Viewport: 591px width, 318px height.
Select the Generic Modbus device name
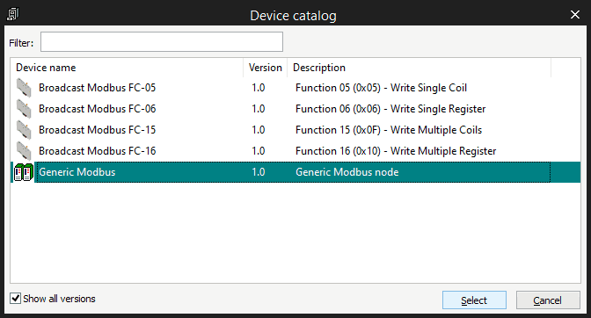(x=77, y=172)
